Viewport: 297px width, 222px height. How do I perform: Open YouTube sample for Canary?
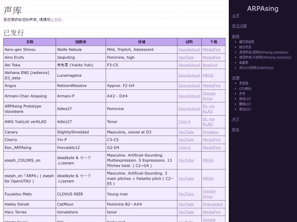coord(186,132)
